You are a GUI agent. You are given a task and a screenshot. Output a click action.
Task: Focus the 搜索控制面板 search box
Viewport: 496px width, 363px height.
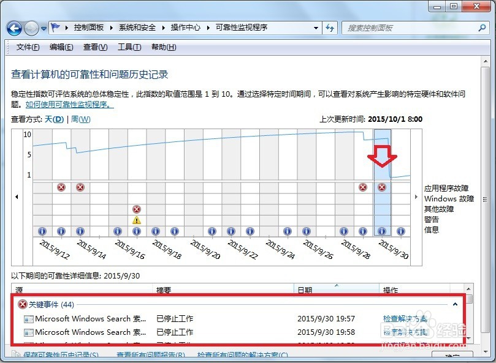click(x=411, y=28)
